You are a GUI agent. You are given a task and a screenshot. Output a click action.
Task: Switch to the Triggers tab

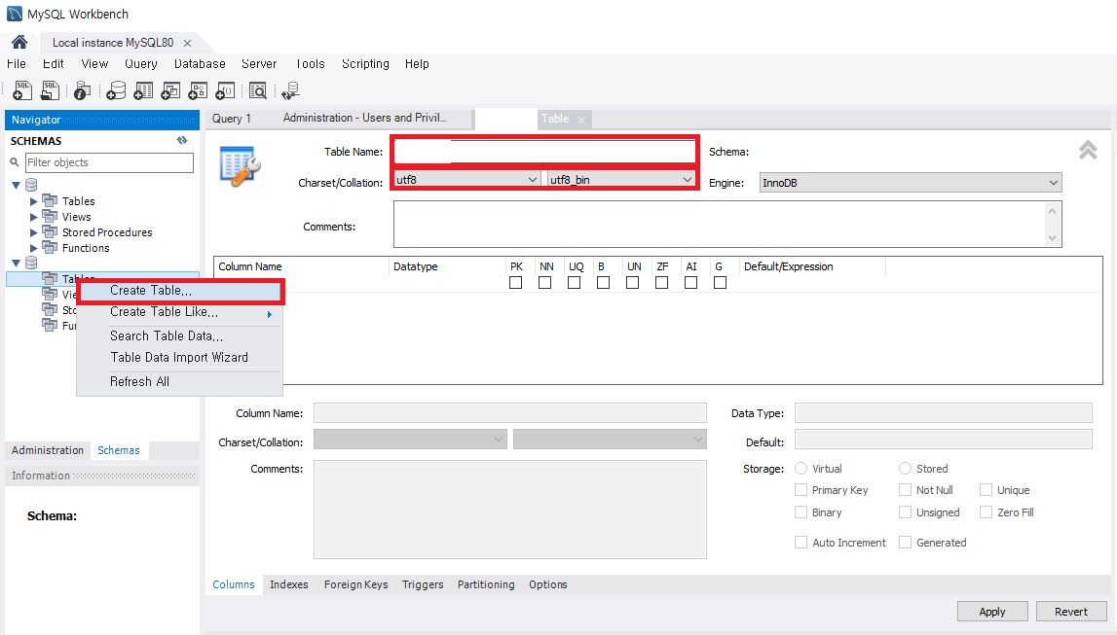click(x=423, y=583)
